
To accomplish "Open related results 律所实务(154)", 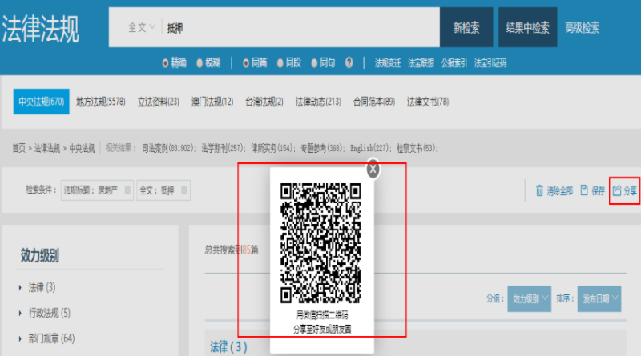I will coord(273,148).
